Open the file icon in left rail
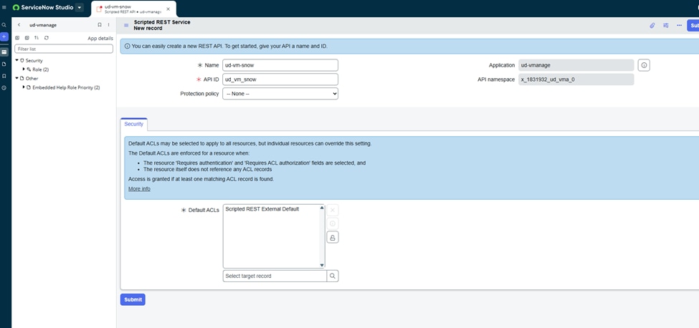The height and width of the screenshot is (328, 699). (4, 64)
